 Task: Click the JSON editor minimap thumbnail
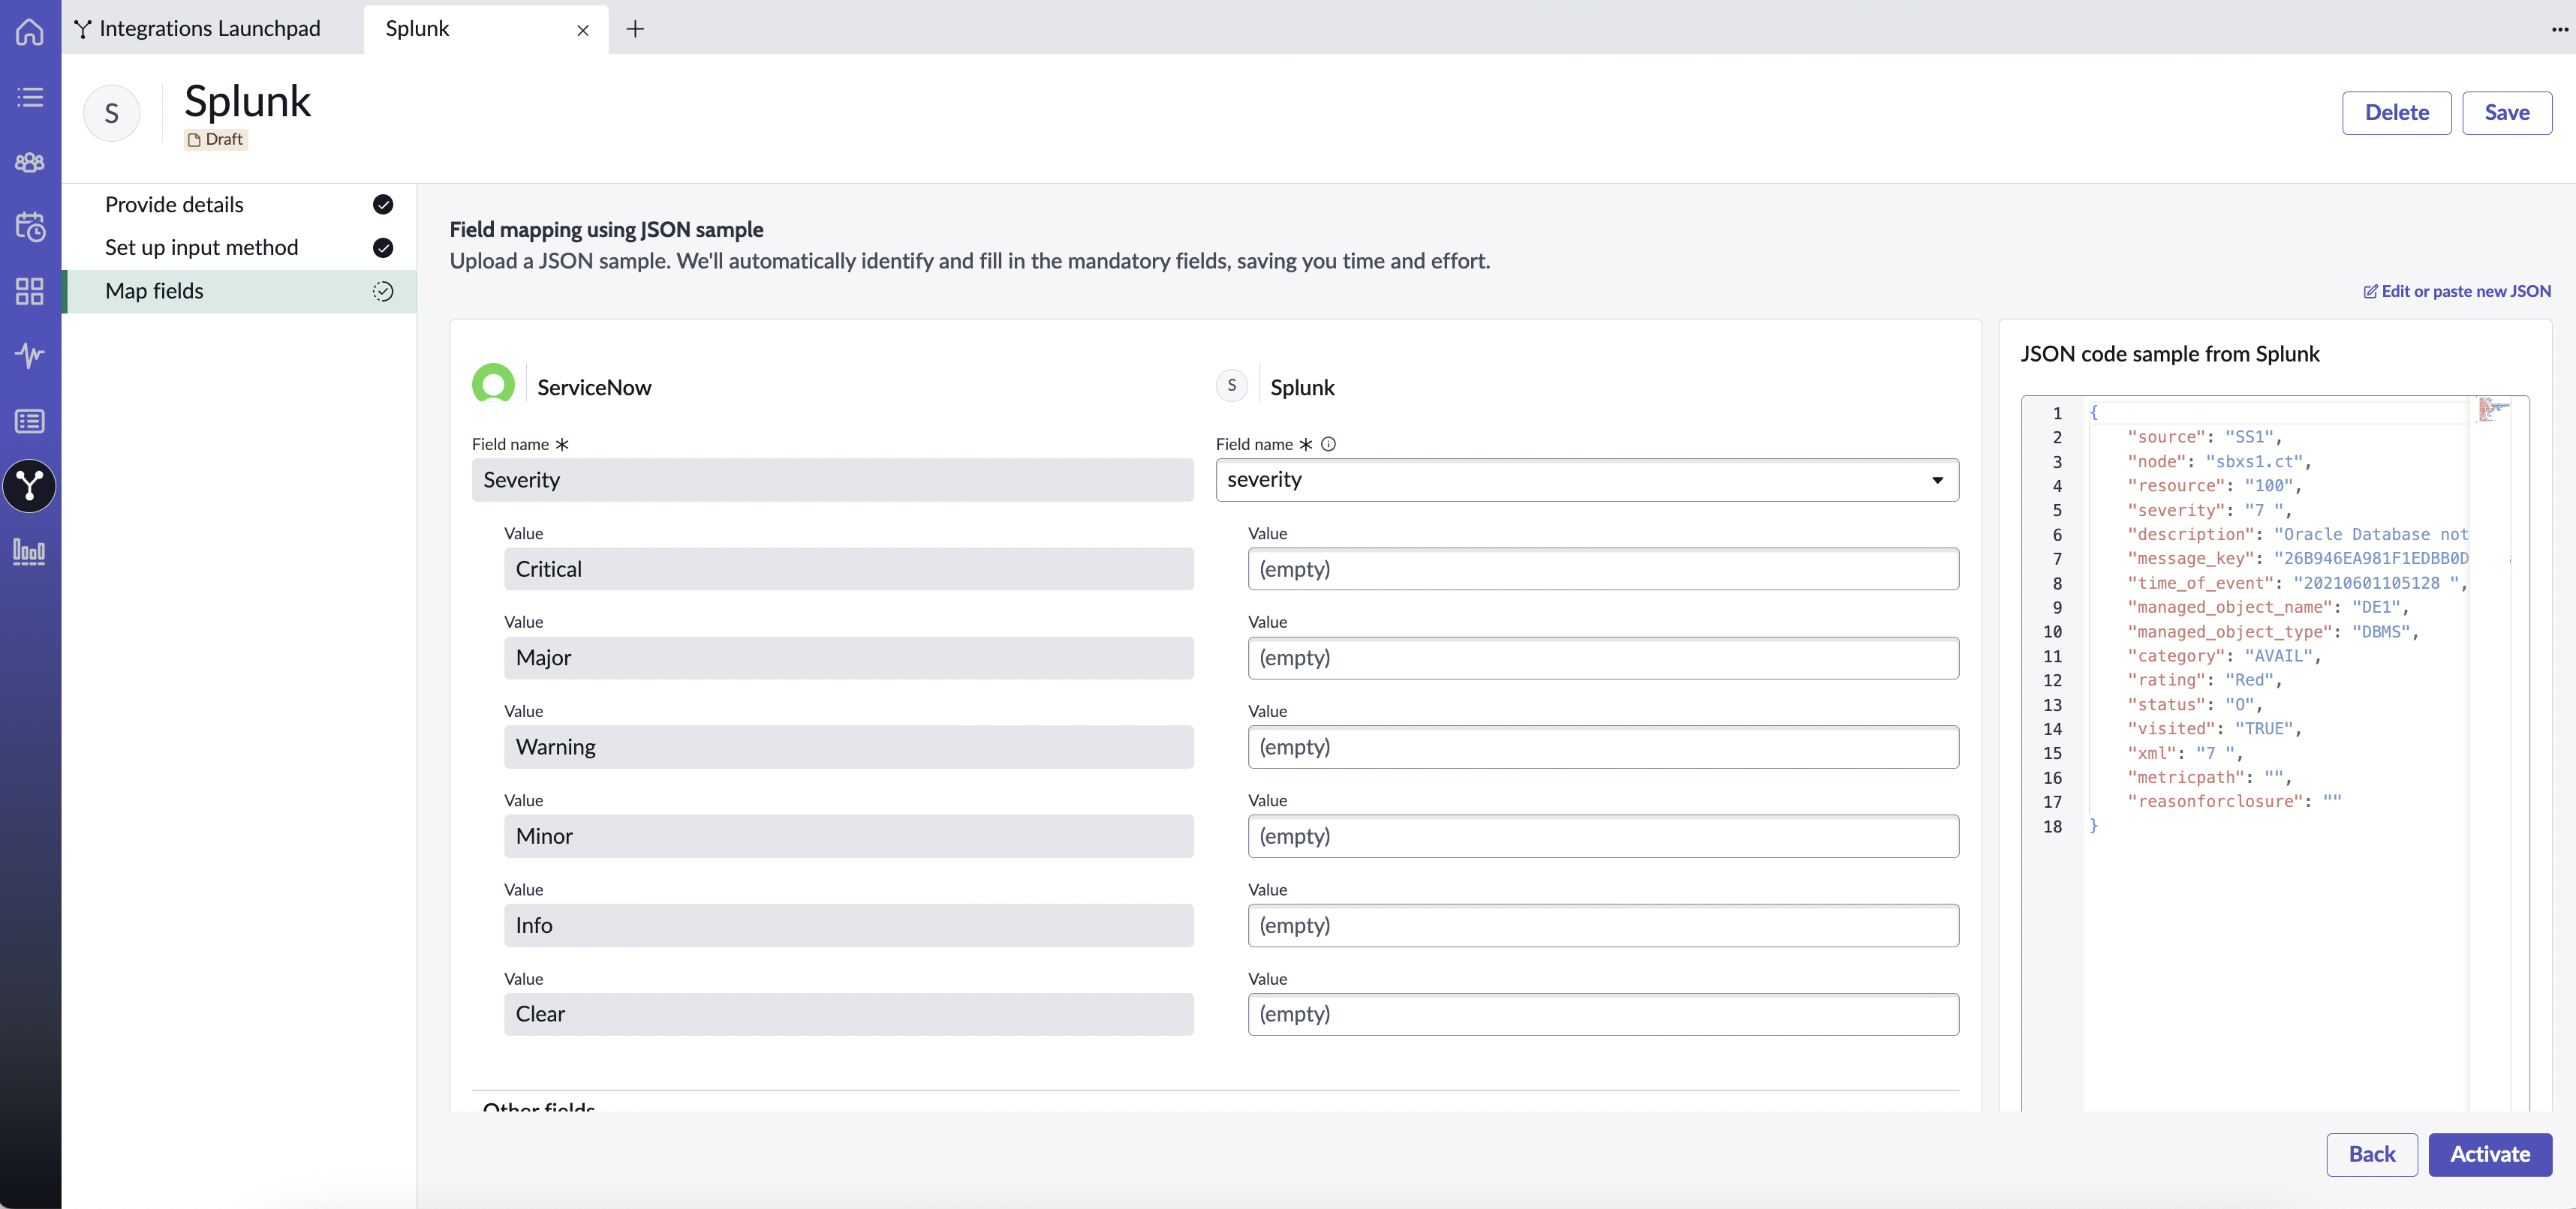[x=2494, y=409]
